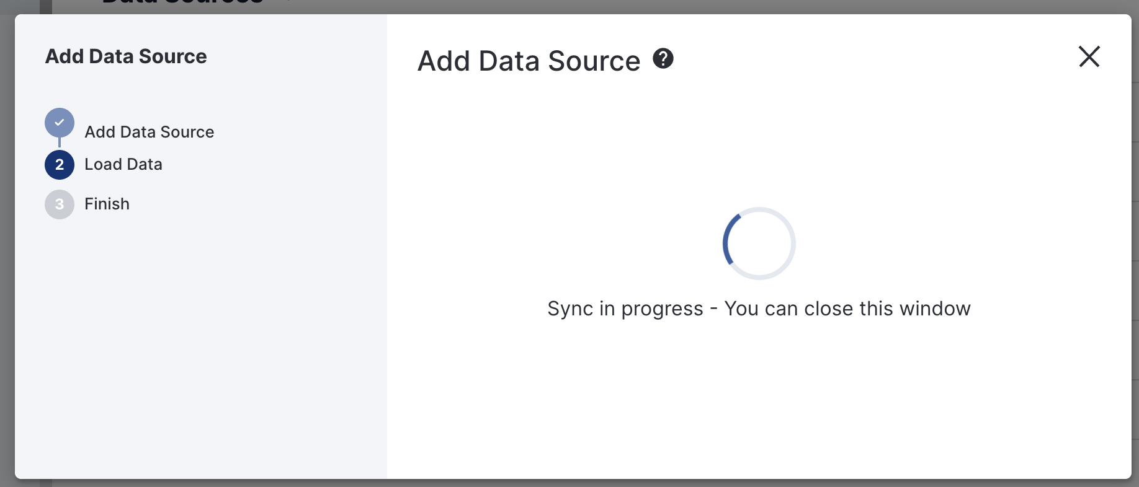Select the Load Data step label
The width and height of the screenshot is (1139, 487).
point(123,165)
